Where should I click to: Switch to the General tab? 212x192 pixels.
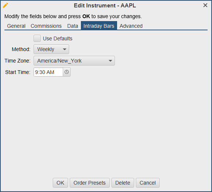[x=16, y=26]
